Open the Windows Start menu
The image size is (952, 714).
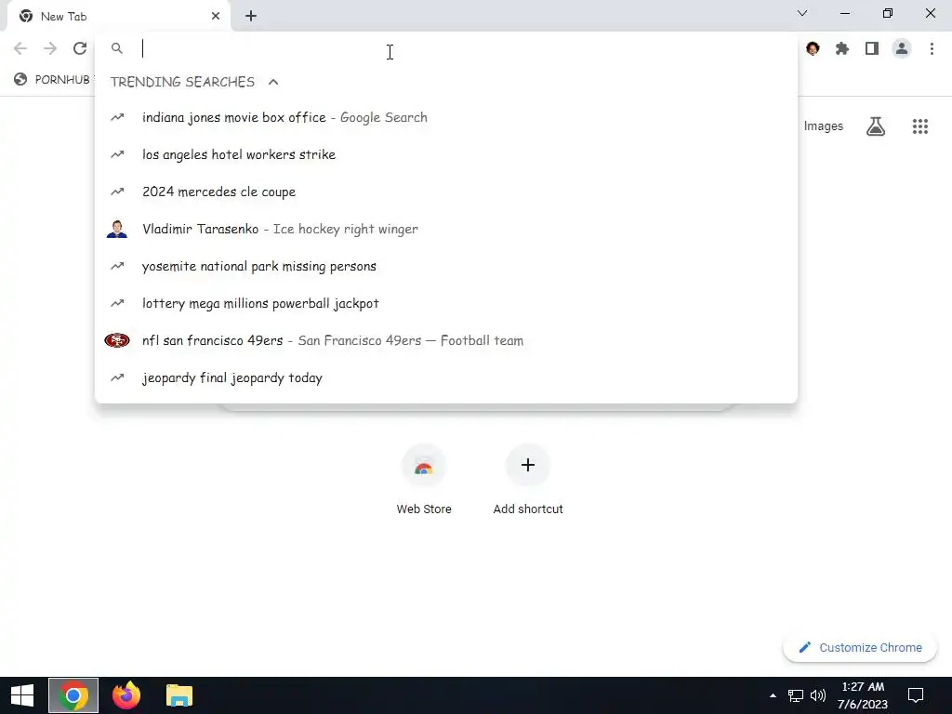tap(22, 695)
